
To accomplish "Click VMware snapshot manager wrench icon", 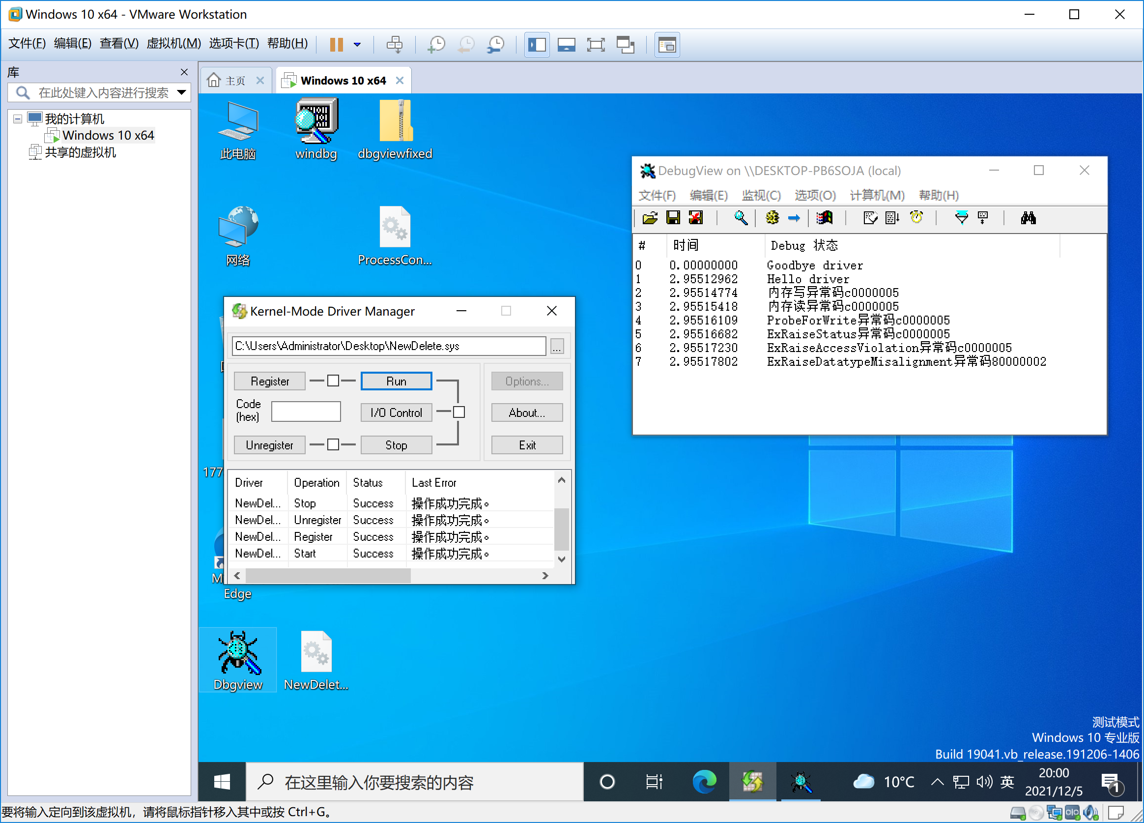I will click(x=496, y=44).
